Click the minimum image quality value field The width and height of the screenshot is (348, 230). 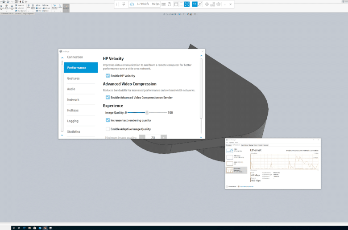click(153, 138)
